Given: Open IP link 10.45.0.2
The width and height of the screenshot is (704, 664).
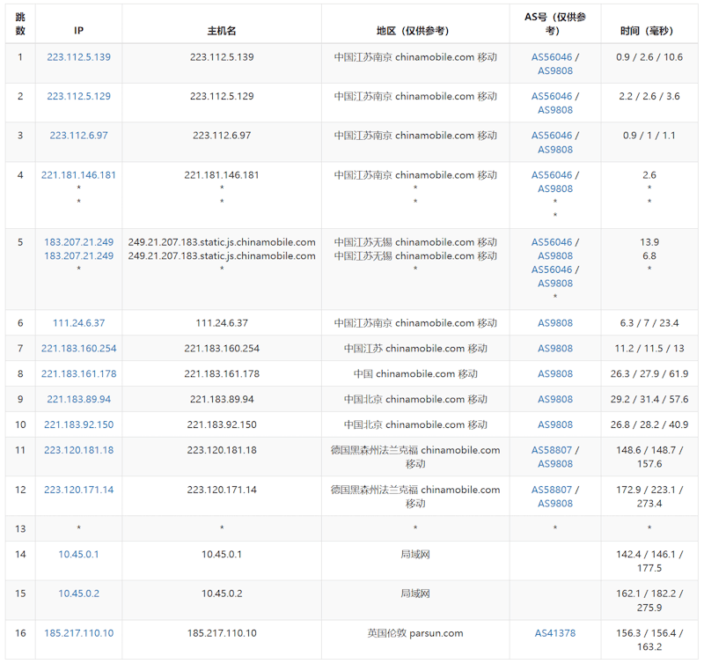Looking at the screenshot, I should pos(78,594).
